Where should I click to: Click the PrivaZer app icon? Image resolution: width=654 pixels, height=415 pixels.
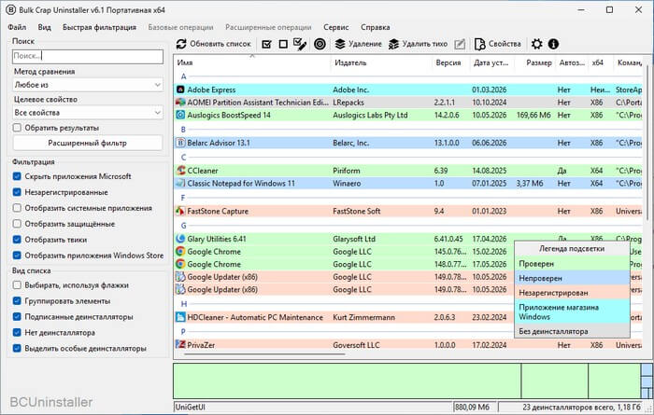(x=180, y=345)
